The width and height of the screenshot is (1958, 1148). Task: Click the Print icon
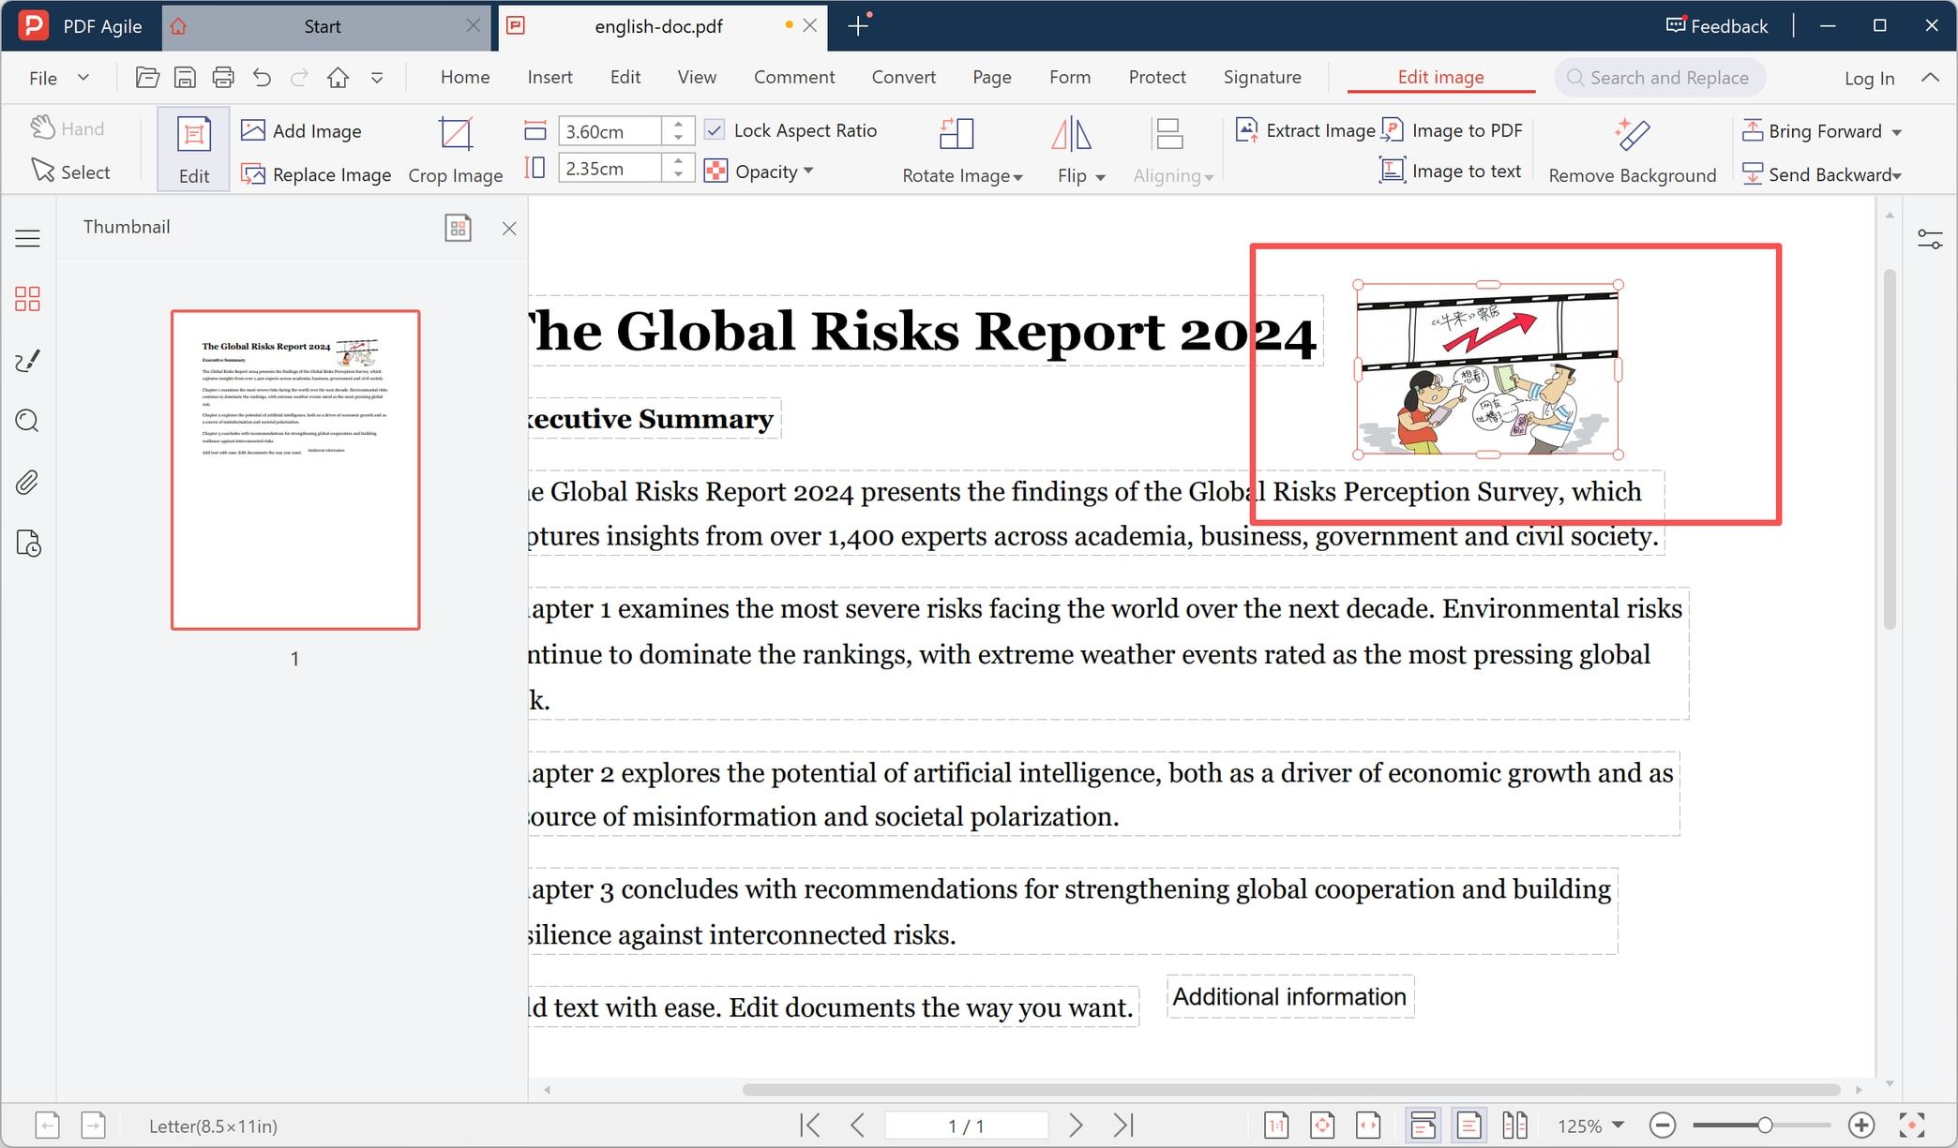tap(223, 78)
